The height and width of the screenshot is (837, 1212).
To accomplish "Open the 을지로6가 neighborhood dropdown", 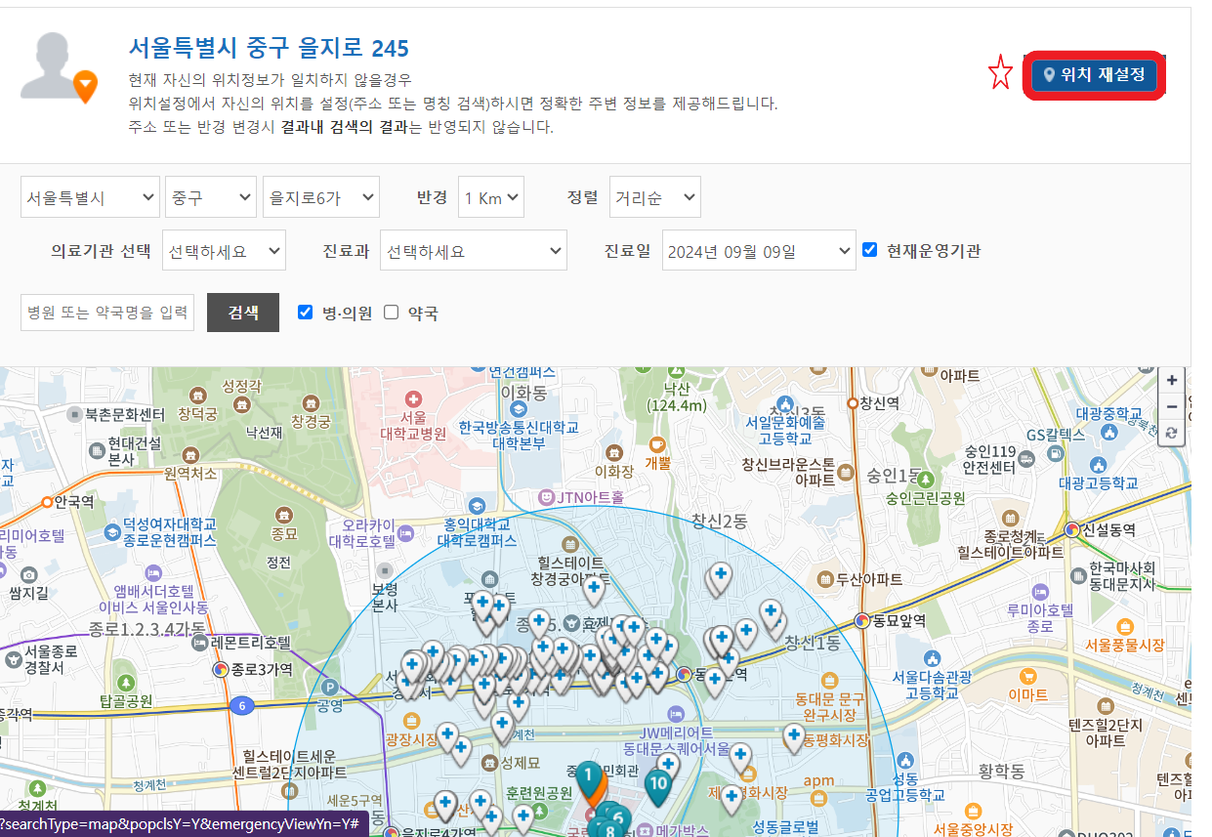I will pyautogui.click(x=320, y=197).
